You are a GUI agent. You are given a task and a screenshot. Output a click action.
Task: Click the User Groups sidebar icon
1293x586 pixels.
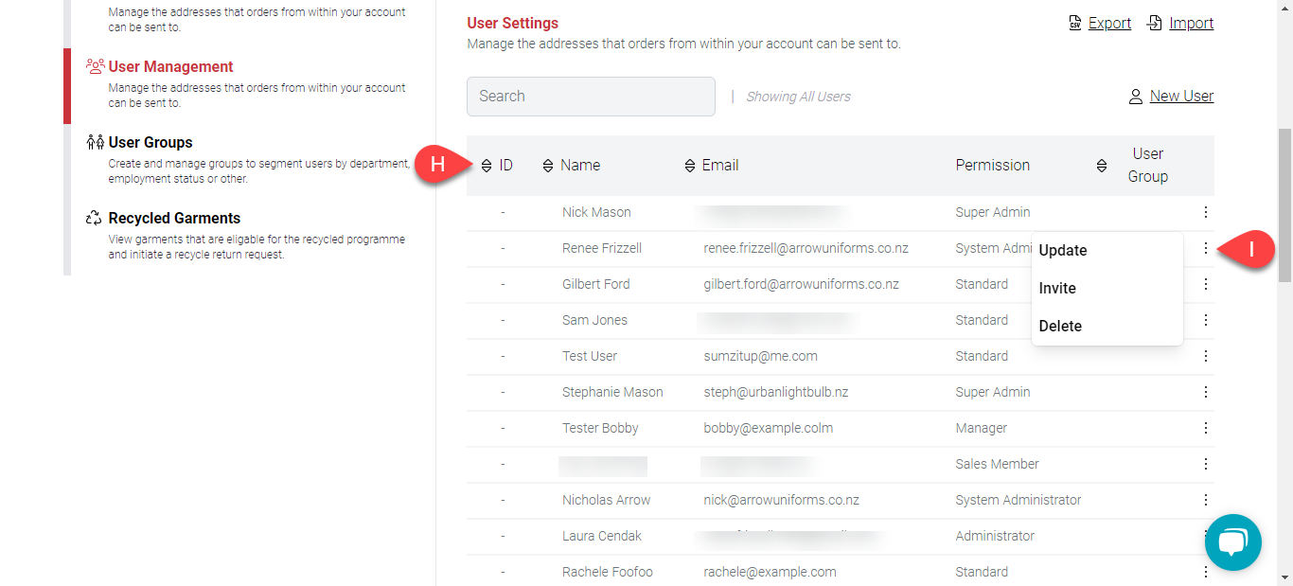[94, 142]
